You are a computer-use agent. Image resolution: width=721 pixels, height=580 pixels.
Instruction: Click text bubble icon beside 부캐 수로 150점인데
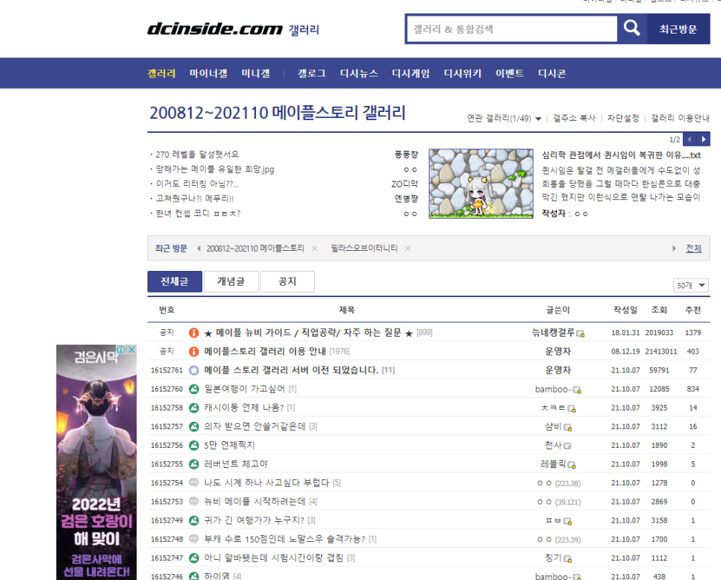(x=194, y=539)
